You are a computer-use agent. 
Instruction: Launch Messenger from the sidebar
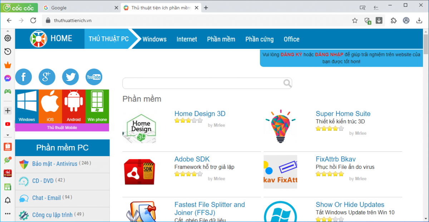(8, 78)
